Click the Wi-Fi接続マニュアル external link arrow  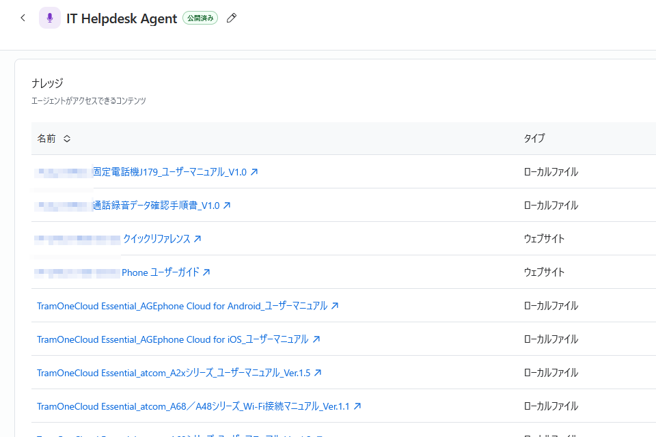point(357,406)
